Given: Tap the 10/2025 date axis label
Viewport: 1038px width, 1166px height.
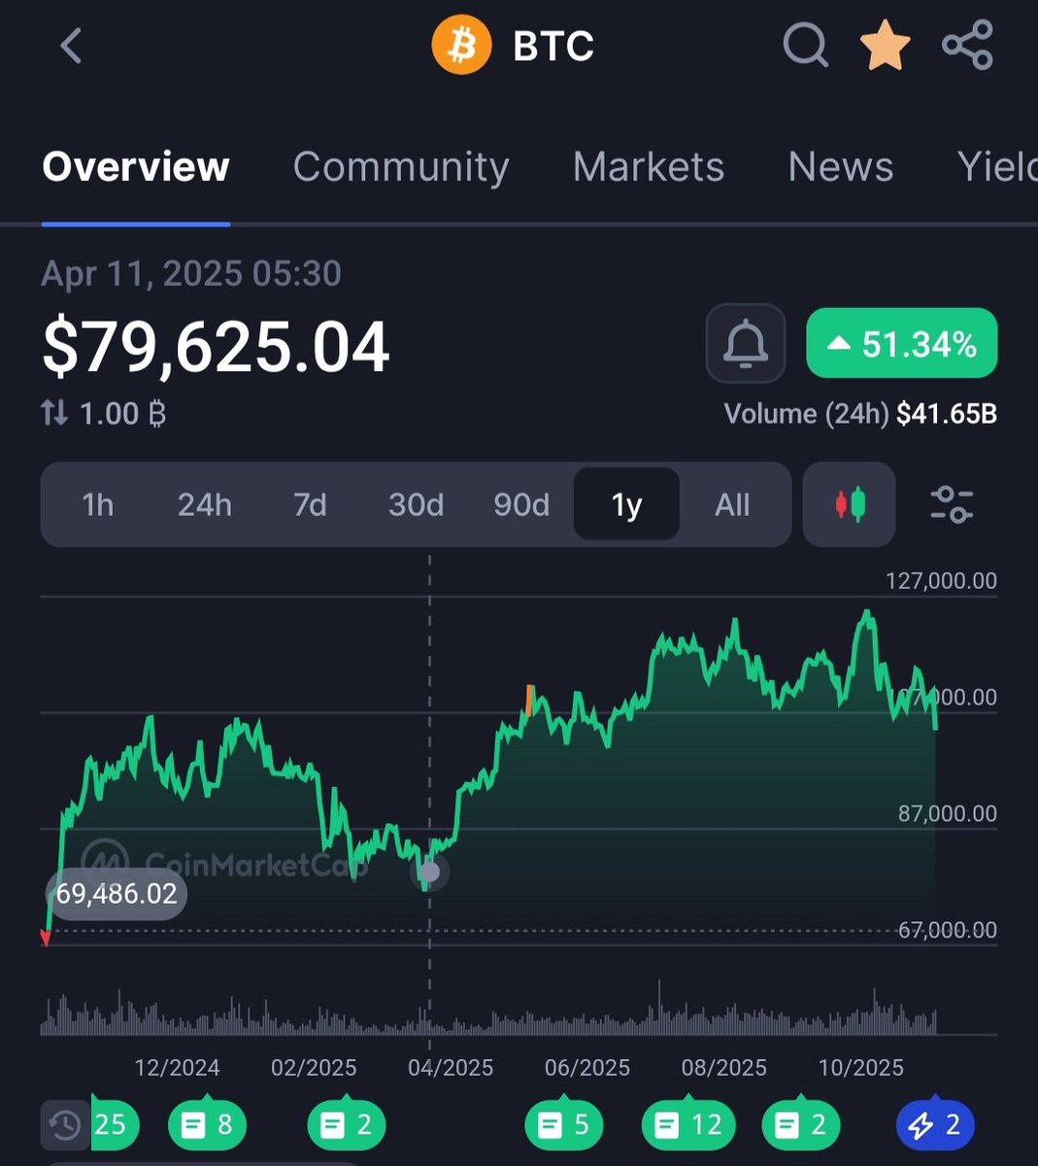Looking at the screenshot, I should (861, 1068).
